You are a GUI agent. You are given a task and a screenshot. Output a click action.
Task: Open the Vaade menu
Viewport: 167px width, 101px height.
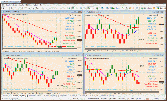point(8,5)
